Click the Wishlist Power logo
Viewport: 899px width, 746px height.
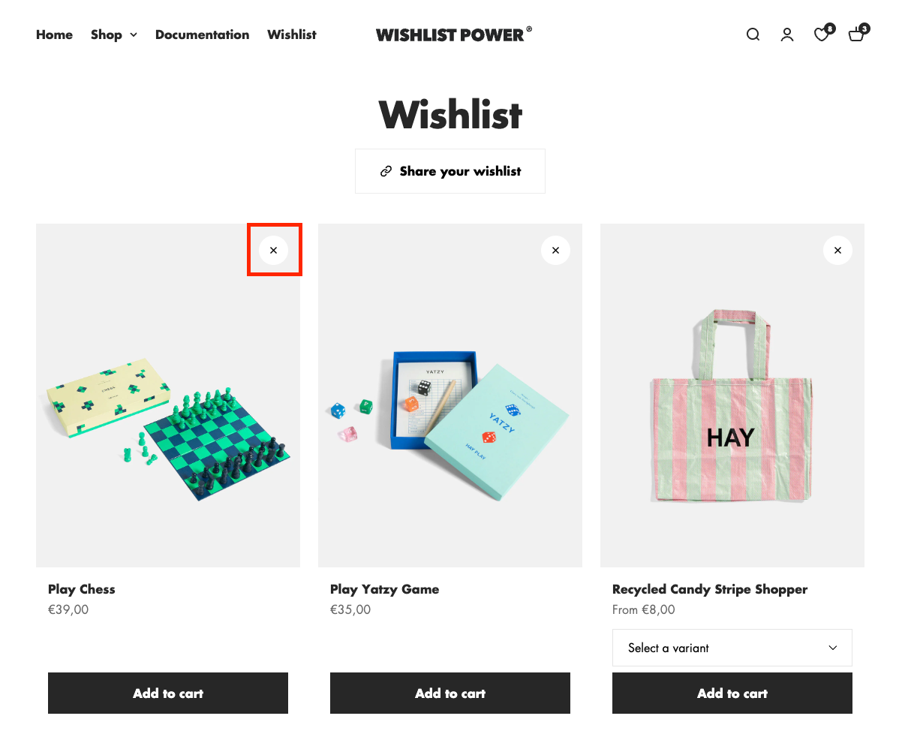pos(453,35)
